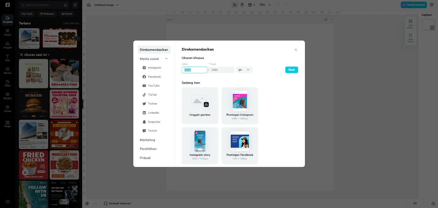Close the size selection dialog
This screenshot has height=208, width=438.
coord(296,50)
